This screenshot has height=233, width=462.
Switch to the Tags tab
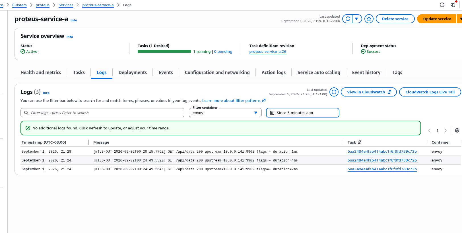point(397,72)
